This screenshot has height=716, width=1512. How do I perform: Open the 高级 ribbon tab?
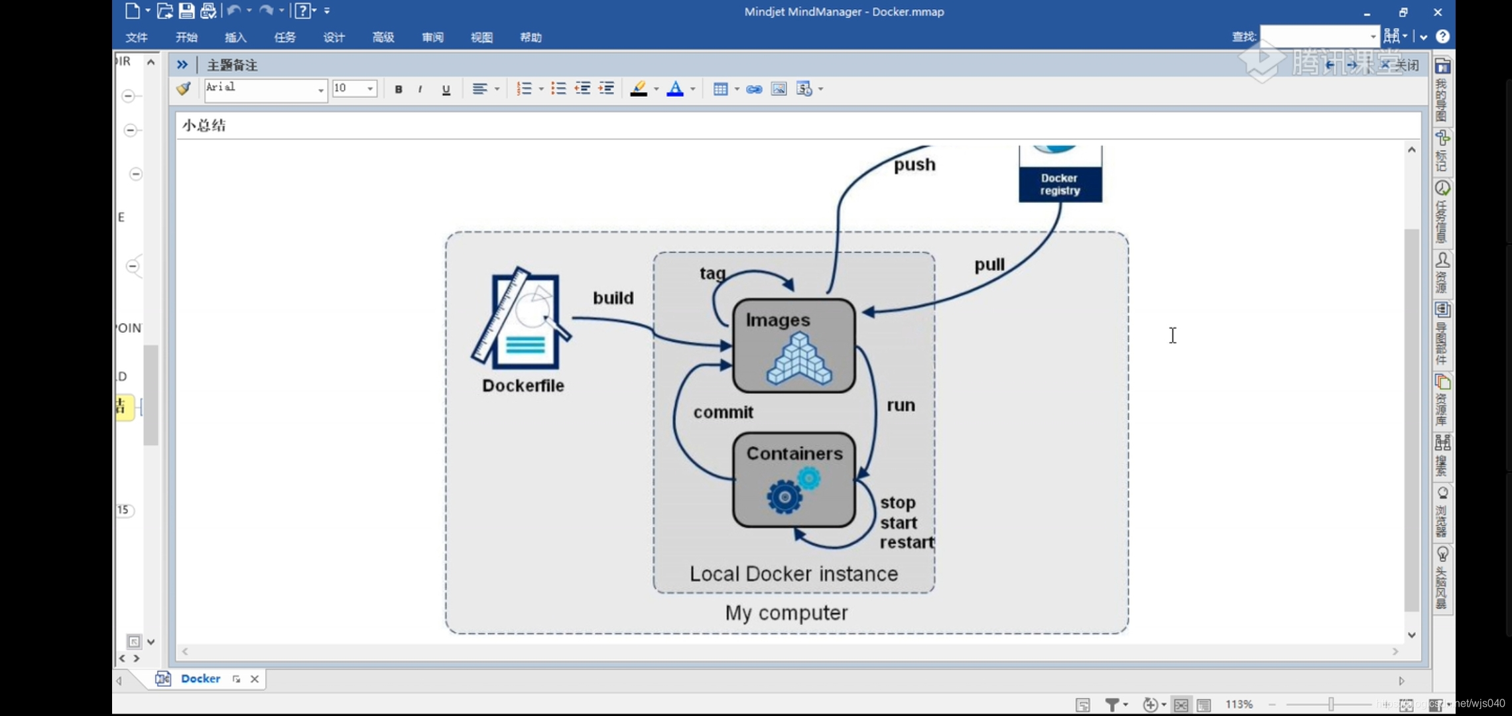[383, 37]
